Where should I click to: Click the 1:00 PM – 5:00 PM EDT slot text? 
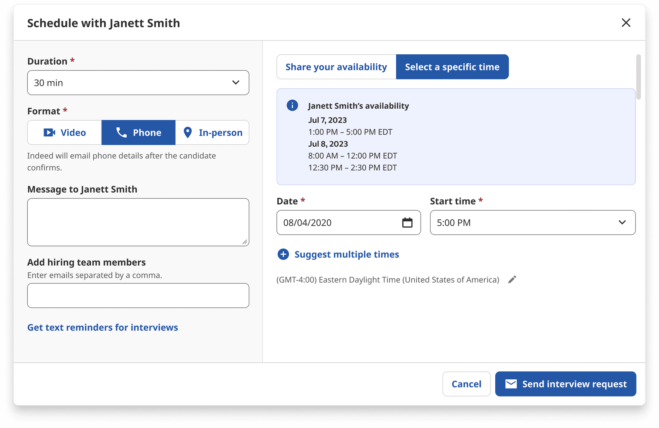pyautogui.click(x=350, y=132)
